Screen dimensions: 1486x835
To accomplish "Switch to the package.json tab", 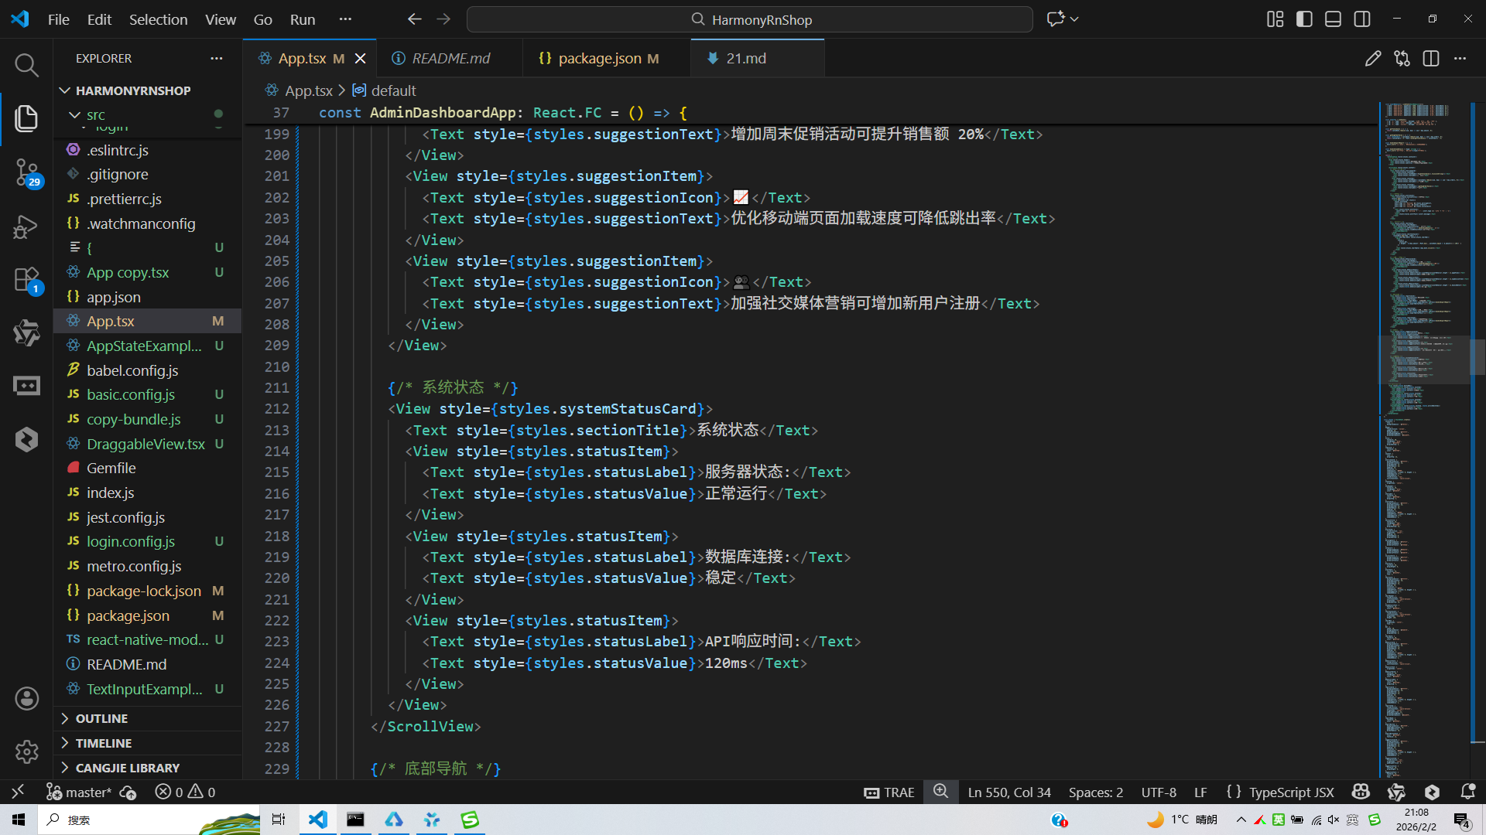I will pos(599,59).
